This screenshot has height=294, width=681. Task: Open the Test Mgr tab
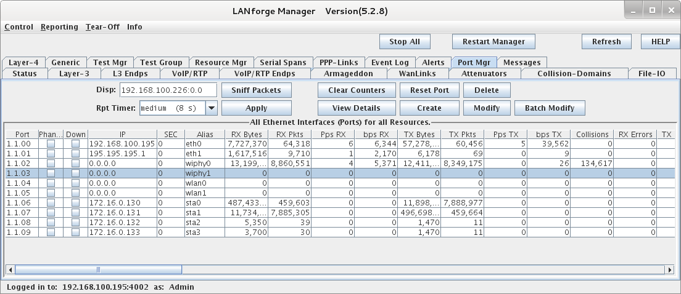[110, 62]
